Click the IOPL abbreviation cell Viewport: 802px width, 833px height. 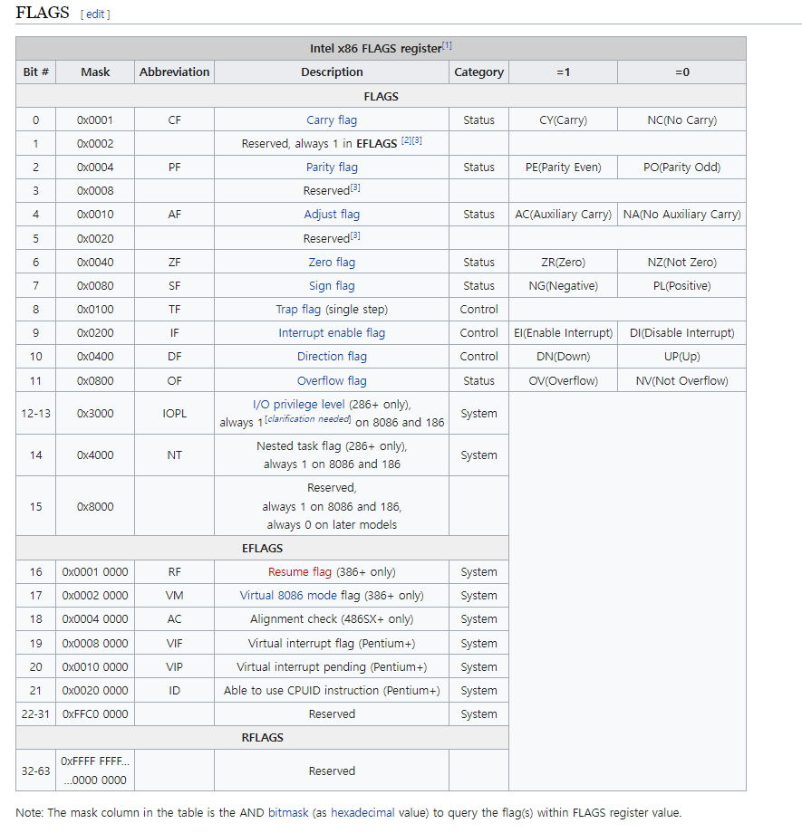coord(174,413)
